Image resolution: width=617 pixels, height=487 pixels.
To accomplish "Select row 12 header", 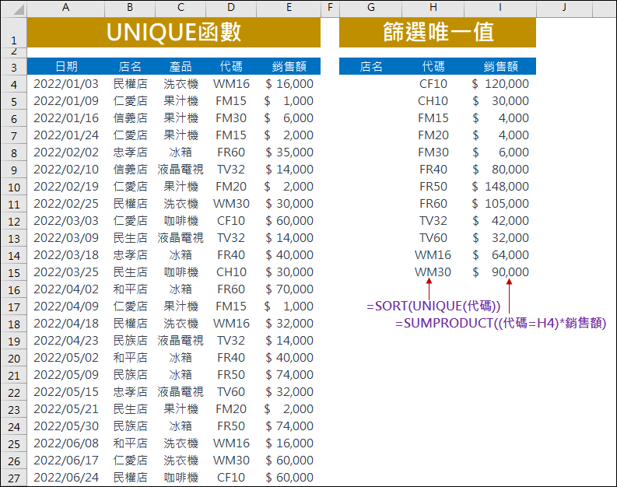I will pos(14,222).
